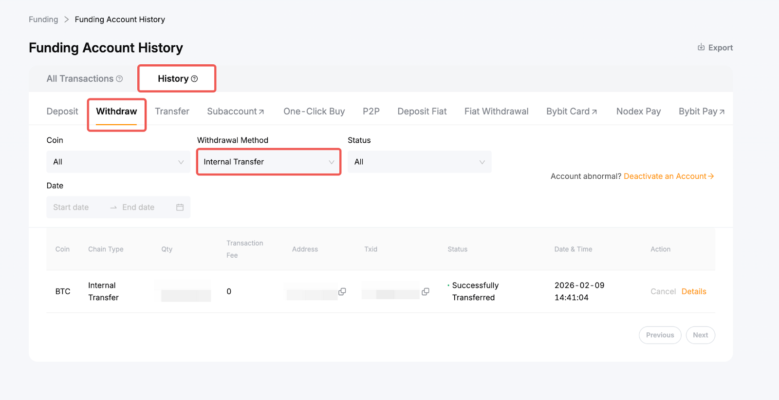Click help icon beside All Transactions
Image resolution: width=779 pixels, height=400 pixels.
pos(119,79)
